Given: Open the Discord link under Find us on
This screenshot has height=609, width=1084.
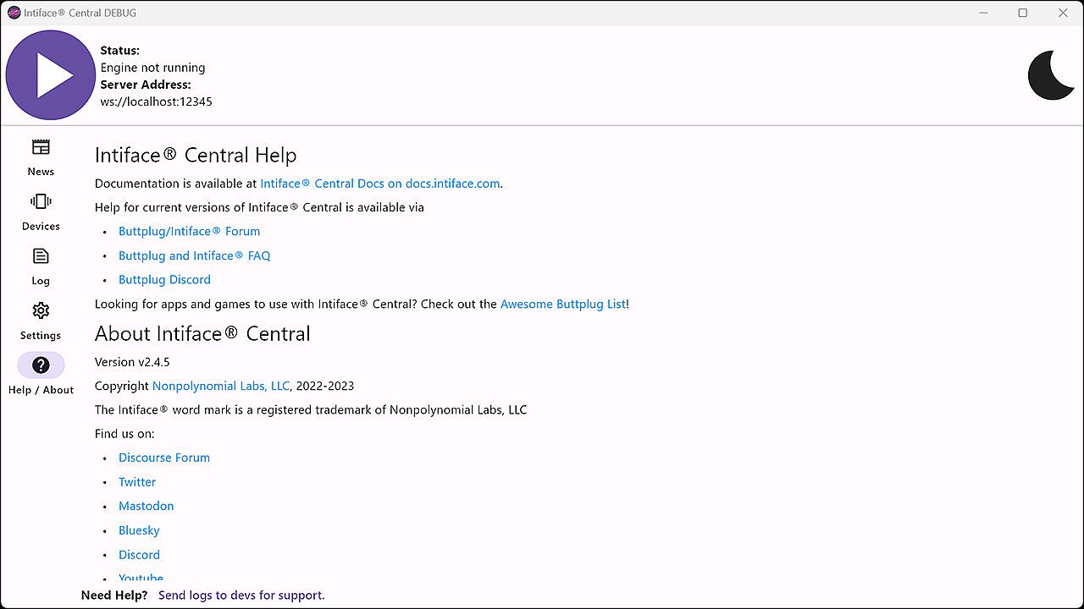Looking at the screenshot, I should [x=139, y=555].
